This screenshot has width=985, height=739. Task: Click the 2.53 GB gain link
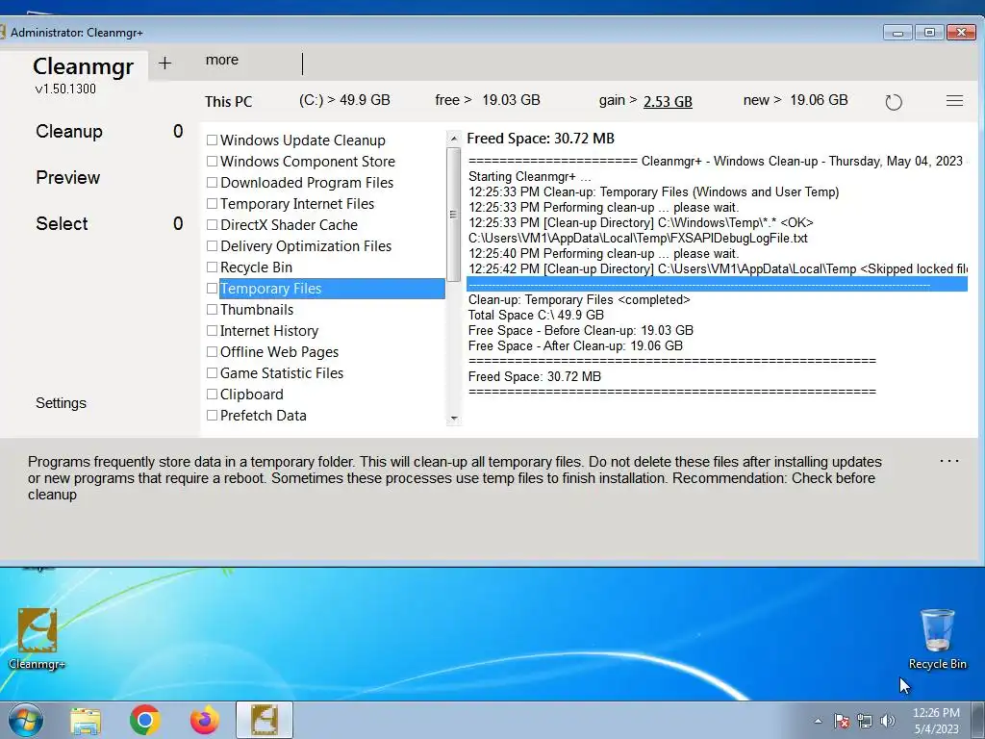[668, 101]
